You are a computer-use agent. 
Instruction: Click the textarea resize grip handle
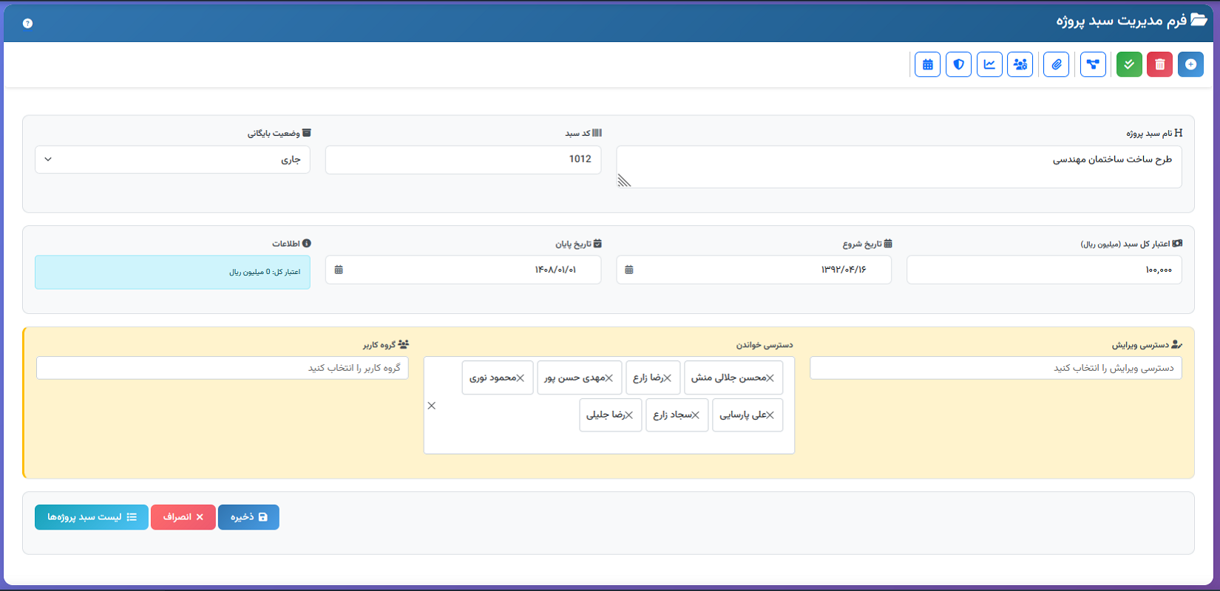624,180
